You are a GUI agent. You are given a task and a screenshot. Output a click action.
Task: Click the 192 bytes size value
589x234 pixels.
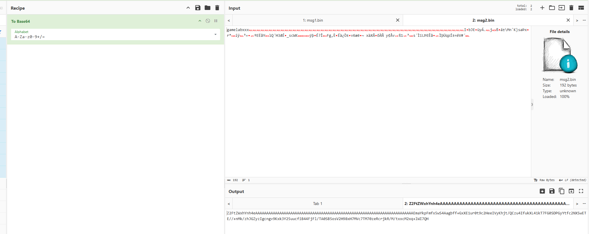tap(568, 85)
